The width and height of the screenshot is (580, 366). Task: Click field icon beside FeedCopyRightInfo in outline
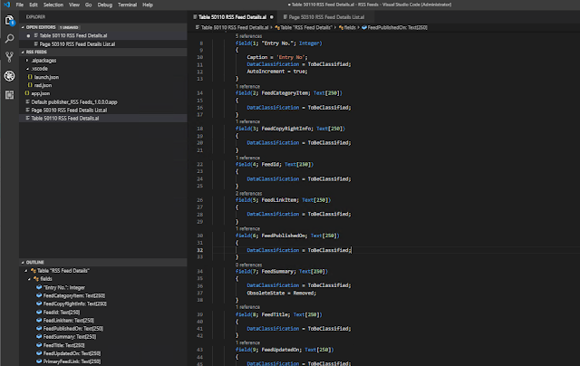click(39, 303)
